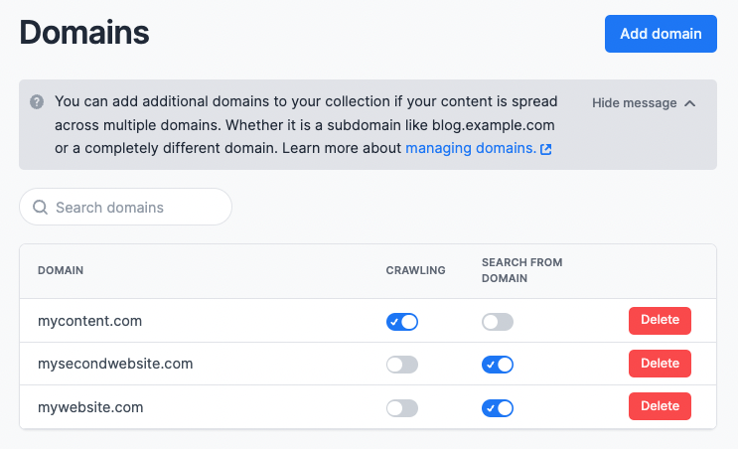Delete the mycontent.com domain
Image resolution: width=738 pixels, height=449 pixels.
(x=660, y=321)
